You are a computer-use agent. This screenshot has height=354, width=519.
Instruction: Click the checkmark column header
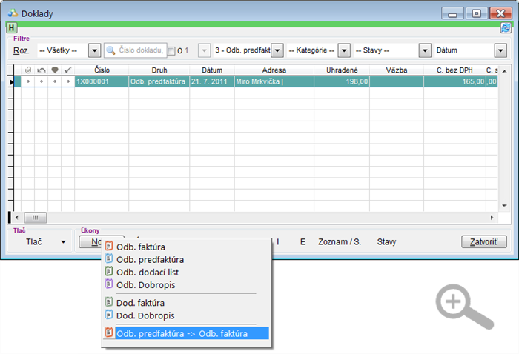[x=68, y=70]
